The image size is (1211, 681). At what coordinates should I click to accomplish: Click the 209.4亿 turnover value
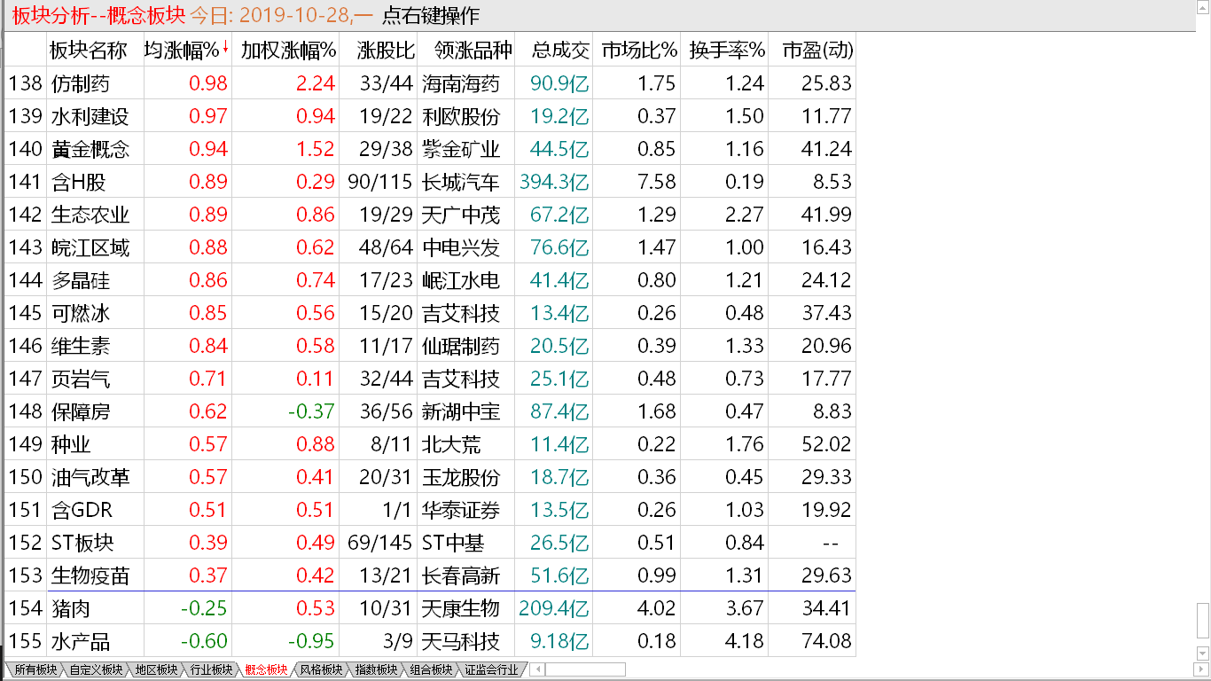click(x=554, y=608)
